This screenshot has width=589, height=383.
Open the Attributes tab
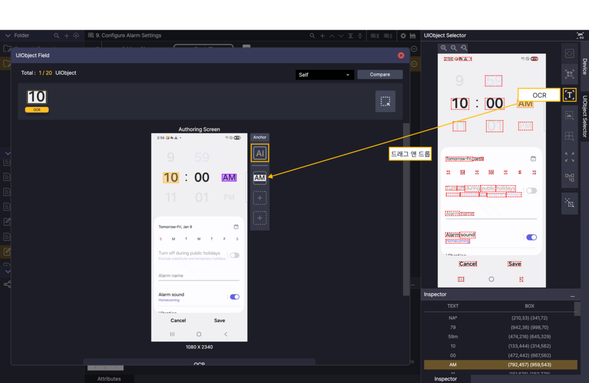(109, 379)
